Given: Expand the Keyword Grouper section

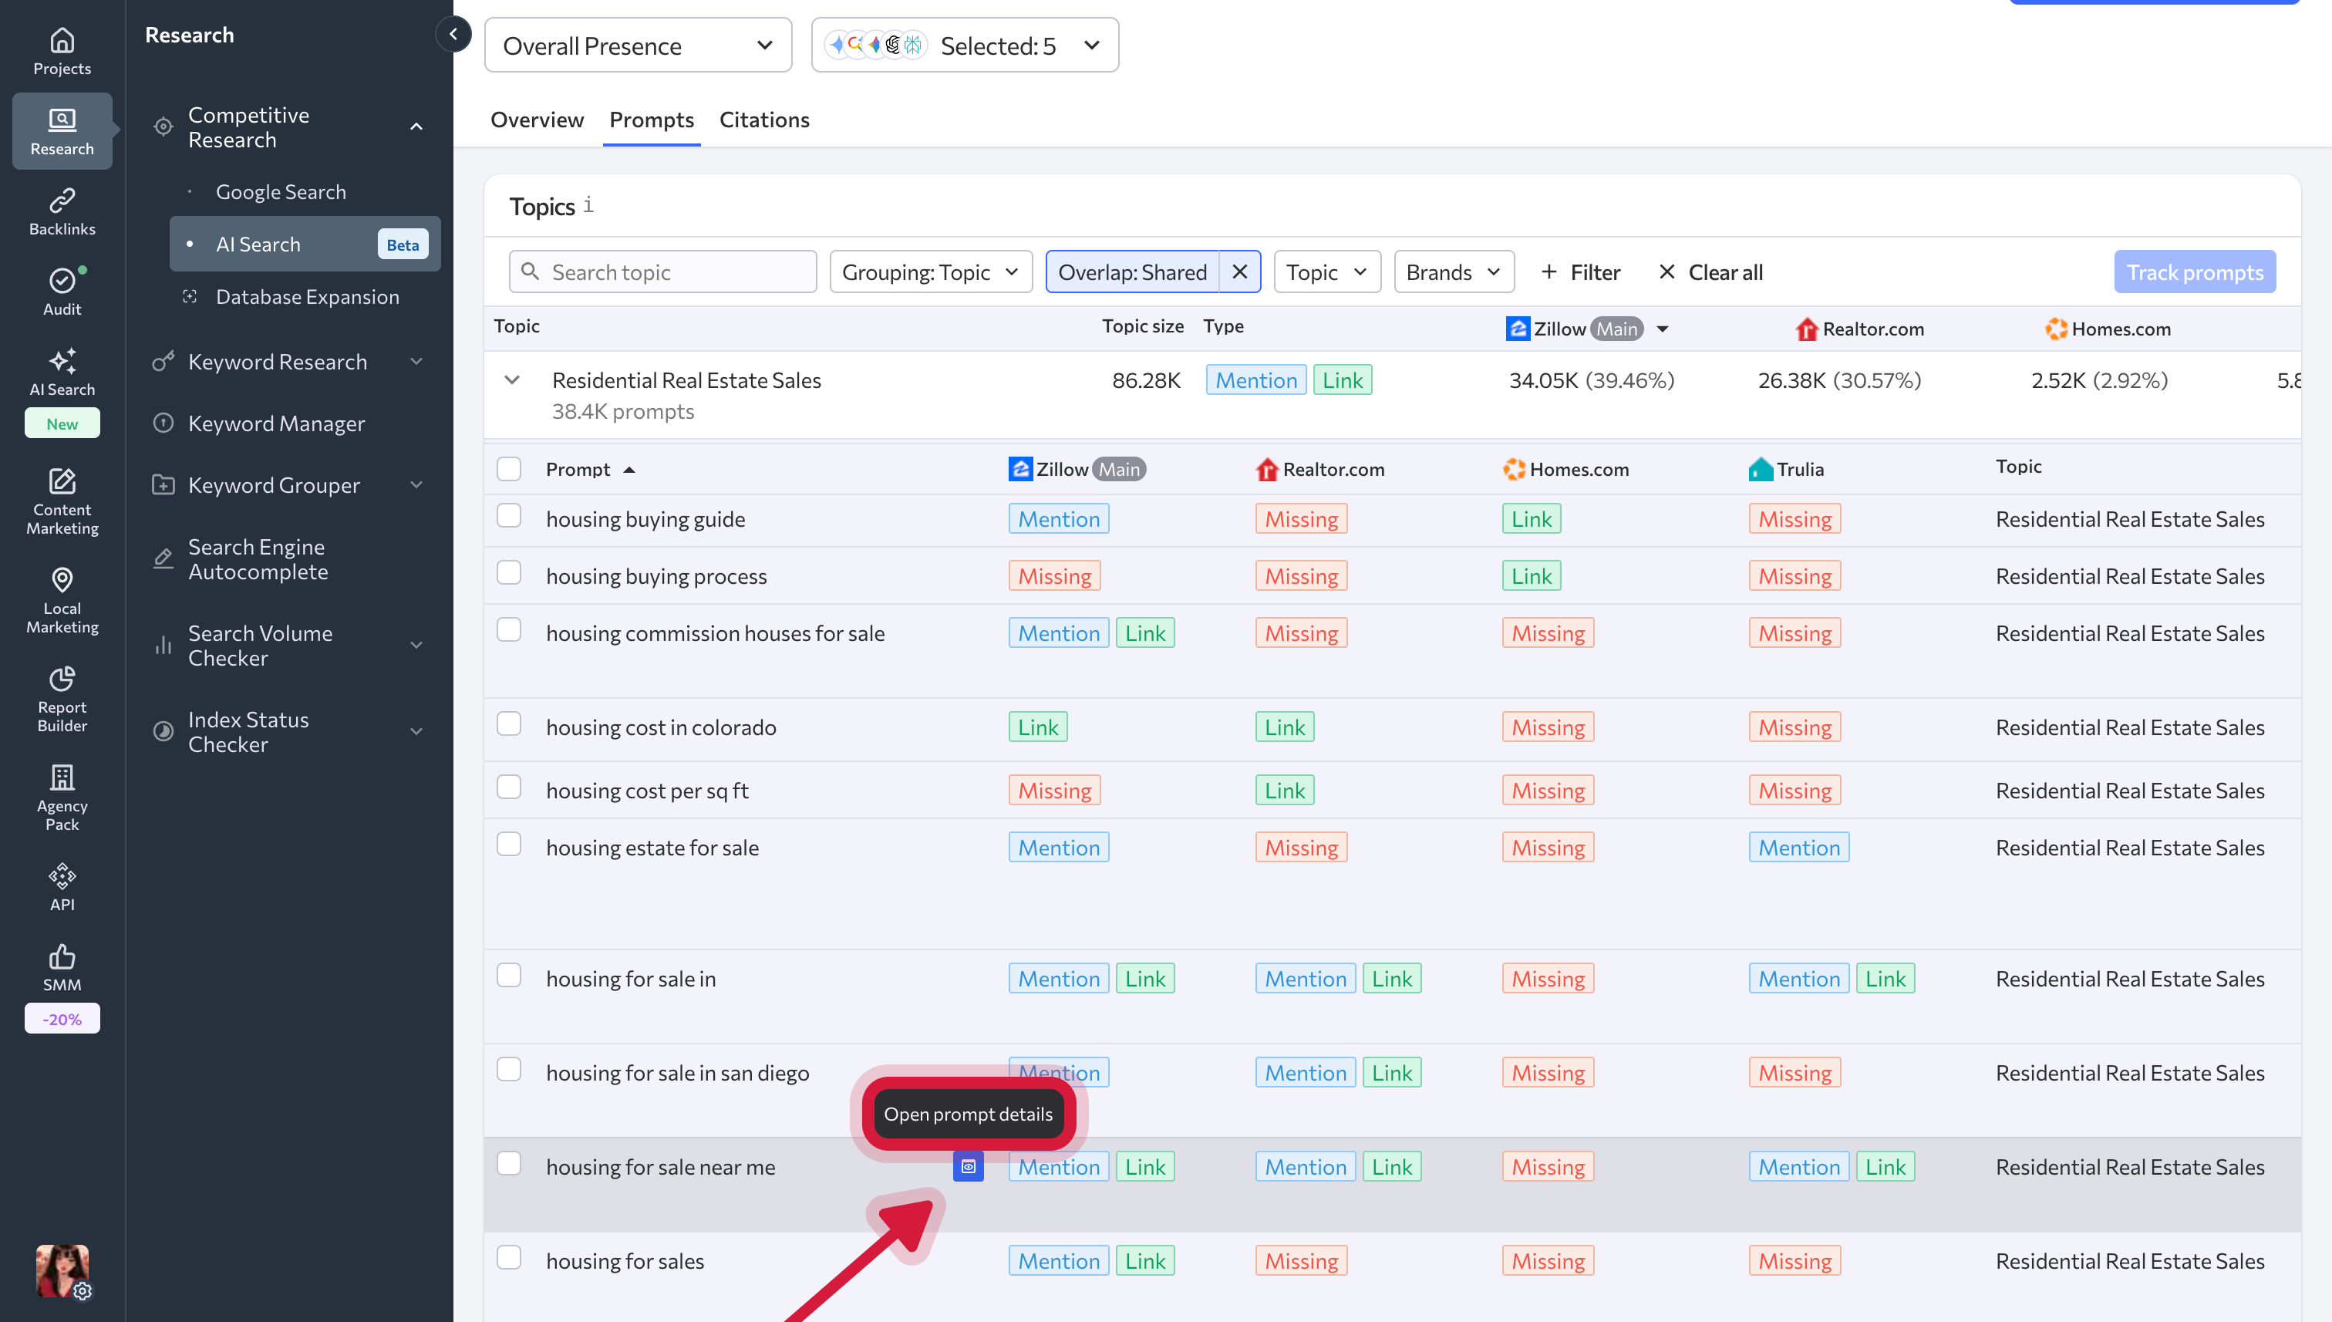Looking at the screenshot, I should (x=416, y=485).
